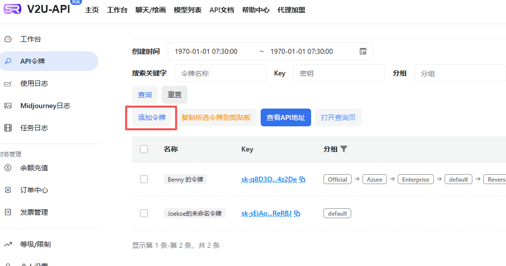Screen dimensions: 506x266
Task: Click the calendar icon in date range field
Action: pyautogui.click(x=363, y=51)
